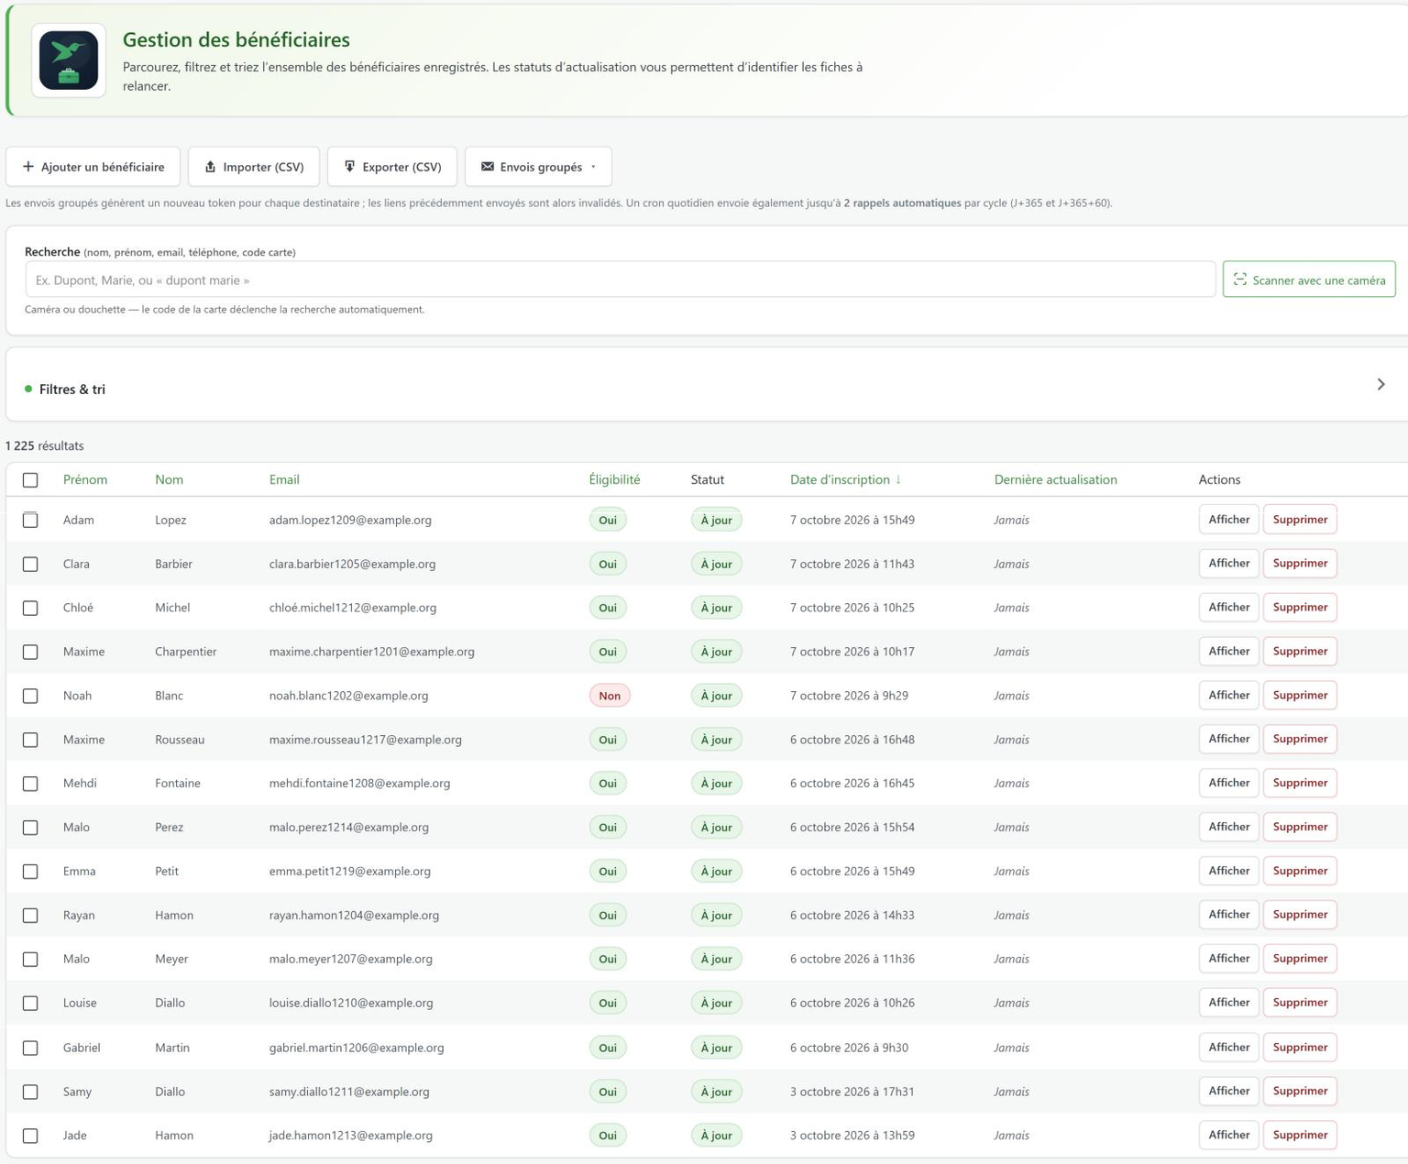
Task: Click the hummingbird app logo
Action: click(69, 60)
